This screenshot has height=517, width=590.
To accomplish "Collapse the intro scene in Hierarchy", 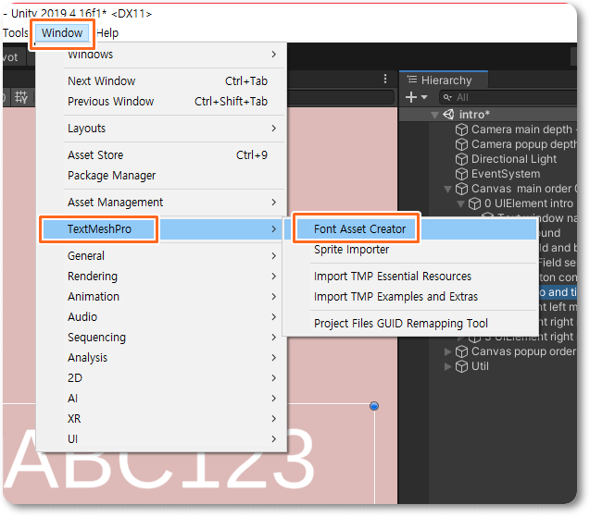I will click(x=434, y=115).
